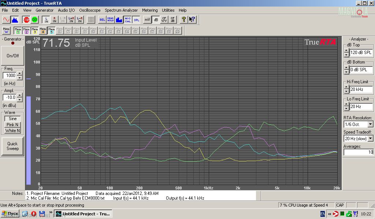Select the White N noise wave
375x219 pixels.
12,131
